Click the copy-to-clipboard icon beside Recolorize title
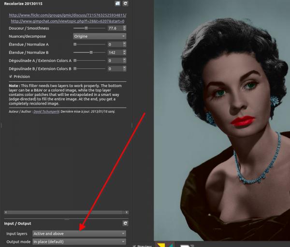Image resolution: width=290 pixels, height=247 pixels. pyautogui.click(x=117, y=3)
